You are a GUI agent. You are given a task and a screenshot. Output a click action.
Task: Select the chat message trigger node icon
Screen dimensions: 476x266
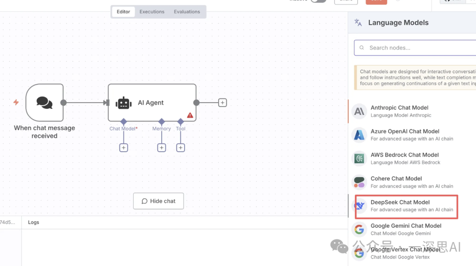coord(45,103)
